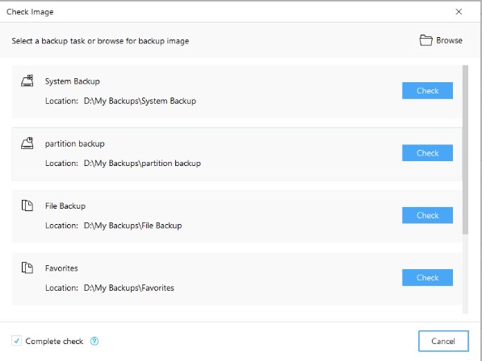Click the Complete check label text

pyautogui.click(x=54, y=342)
